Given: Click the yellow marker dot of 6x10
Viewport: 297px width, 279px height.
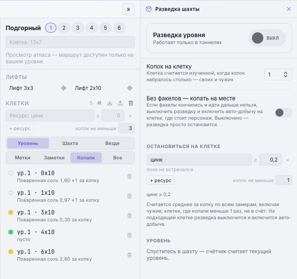Looking at the screenshot, I should pos(11,252).
